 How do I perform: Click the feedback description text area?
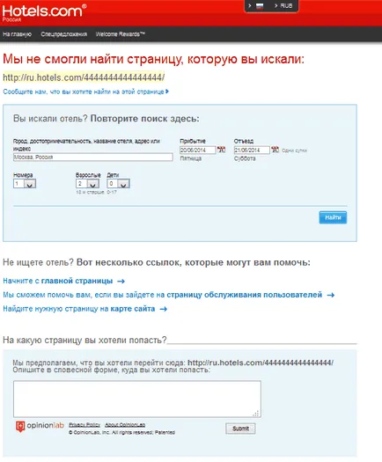coord(137,399)
